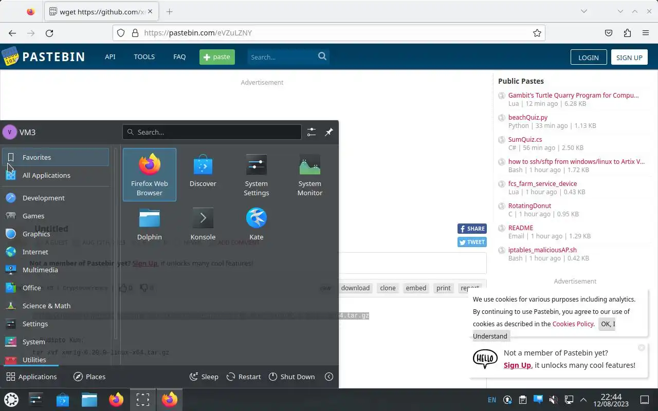Switch to the Places tab
The width and height of the screenshot is (658, 411).
click(x=89, y=377)
